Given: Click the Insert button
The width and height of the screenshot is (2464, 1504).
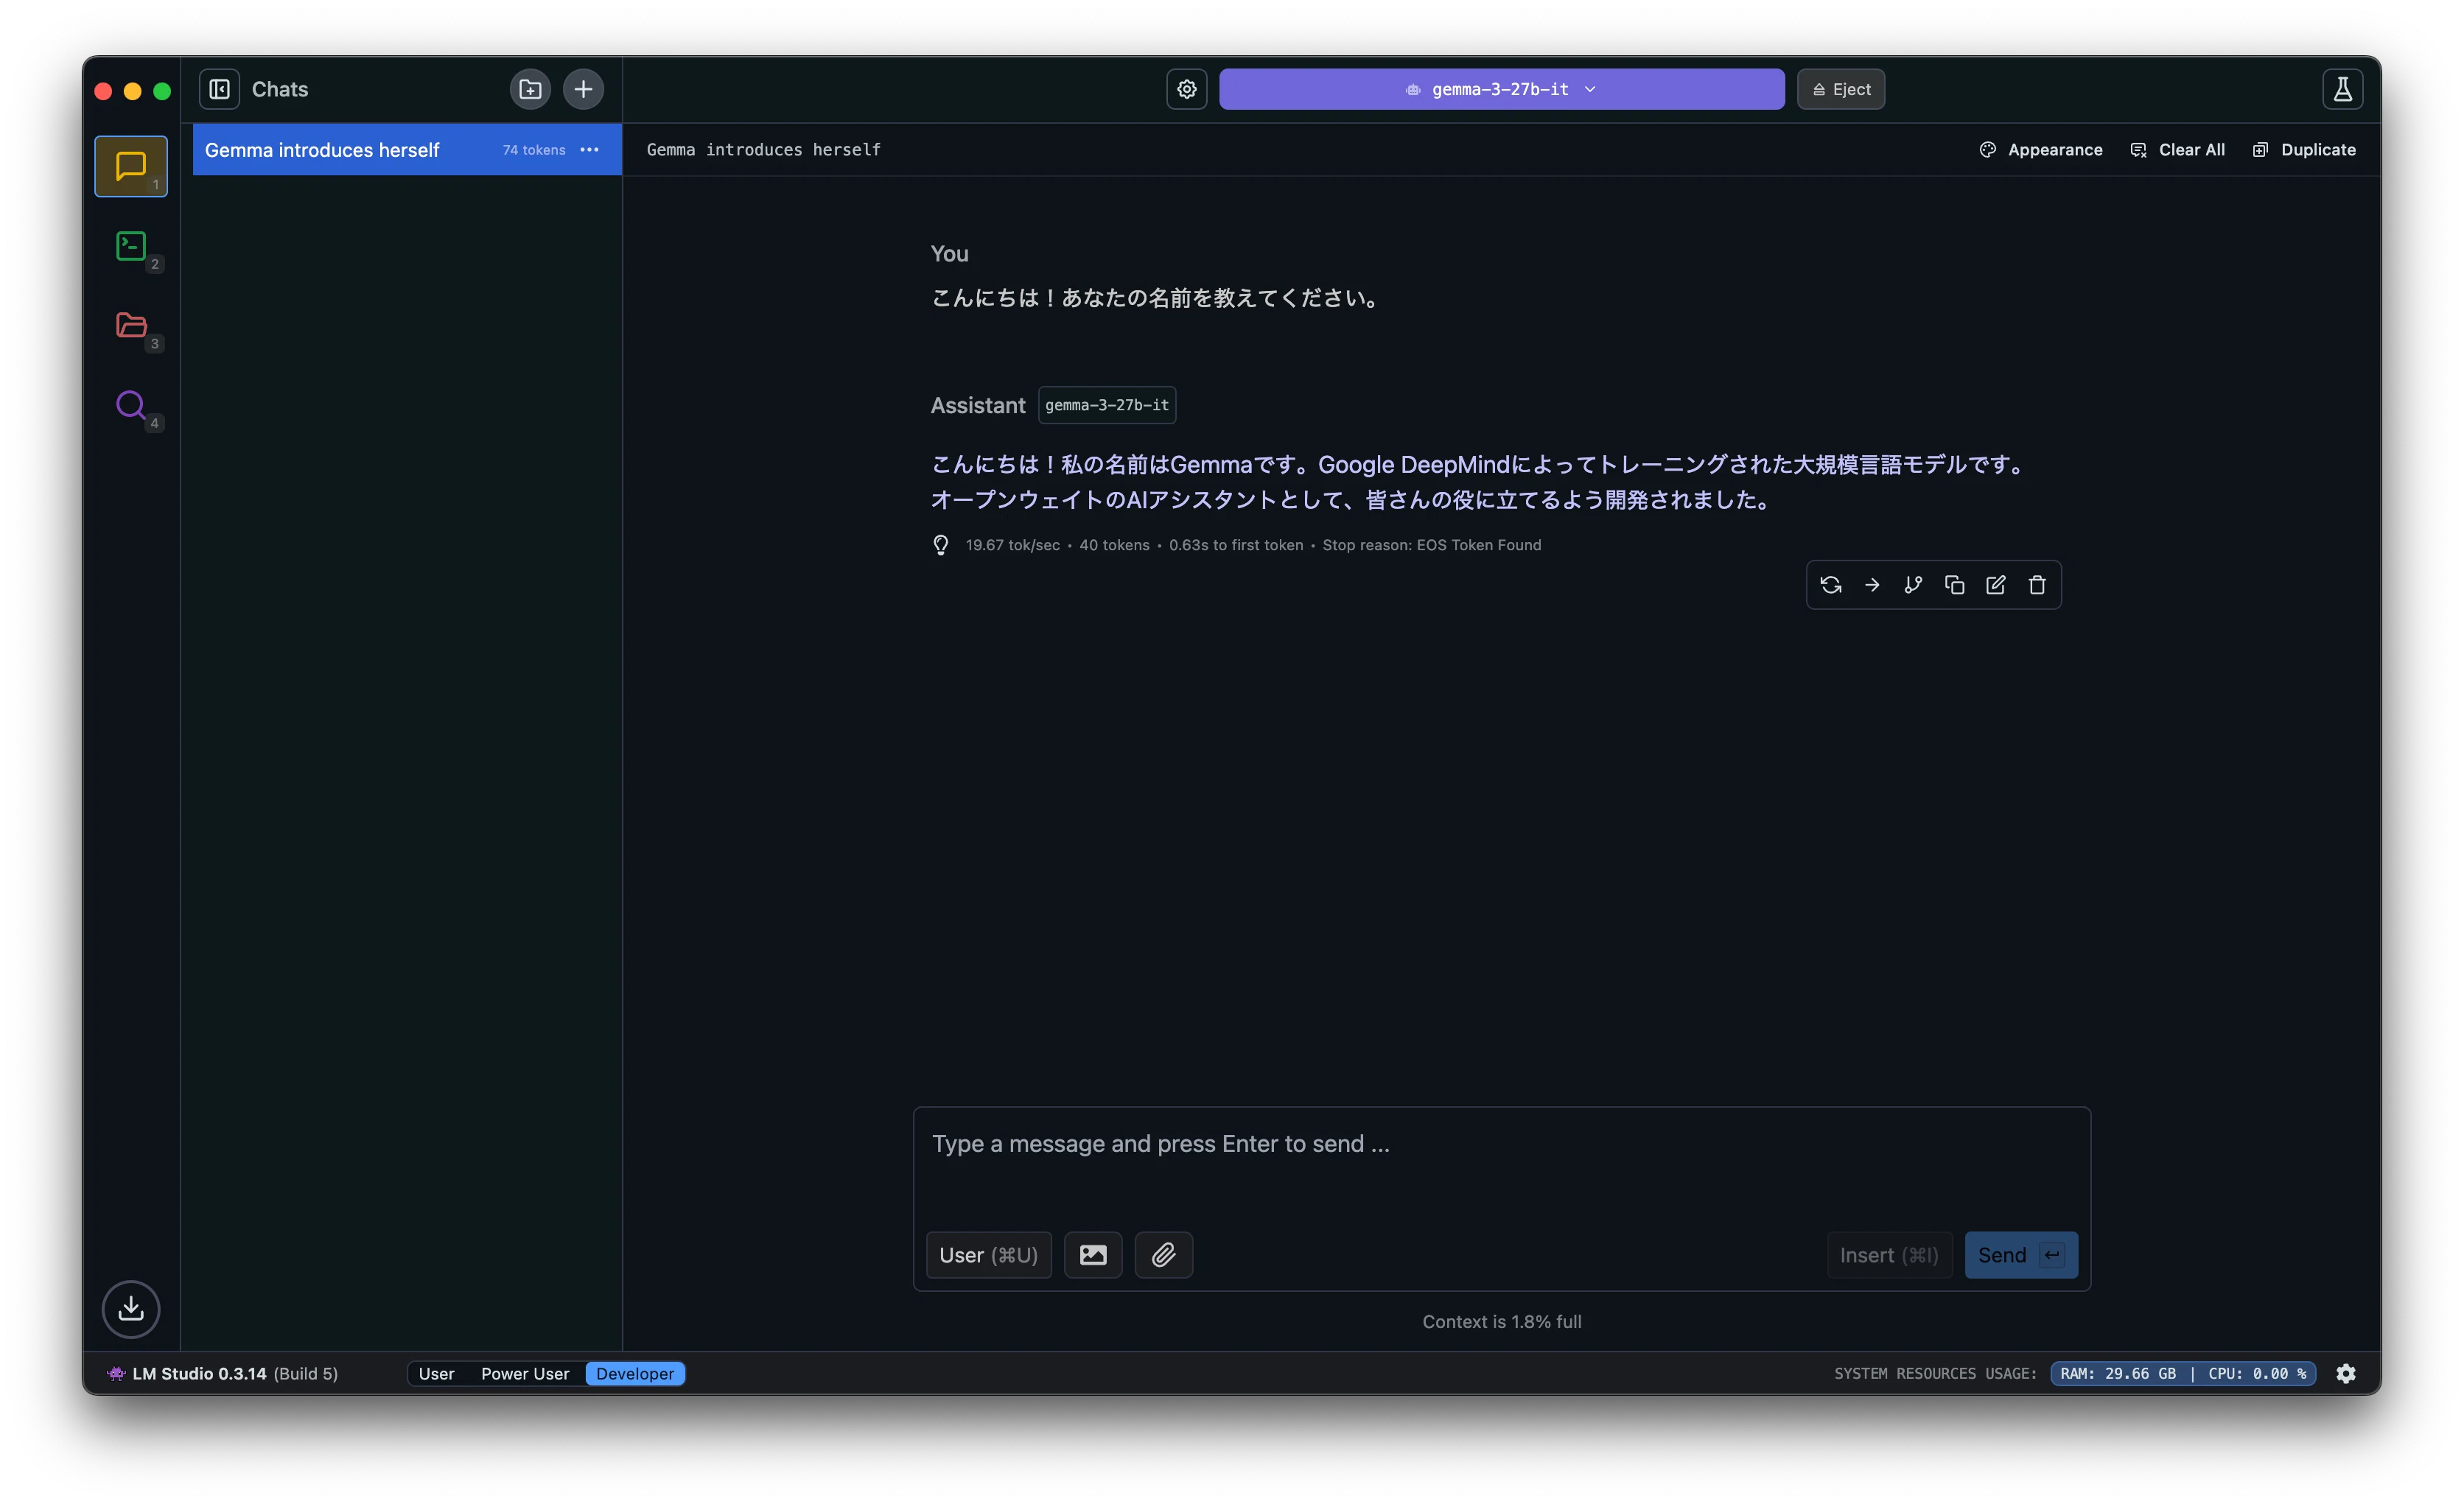Looking at the screenshot, I should point(1889,1254).
